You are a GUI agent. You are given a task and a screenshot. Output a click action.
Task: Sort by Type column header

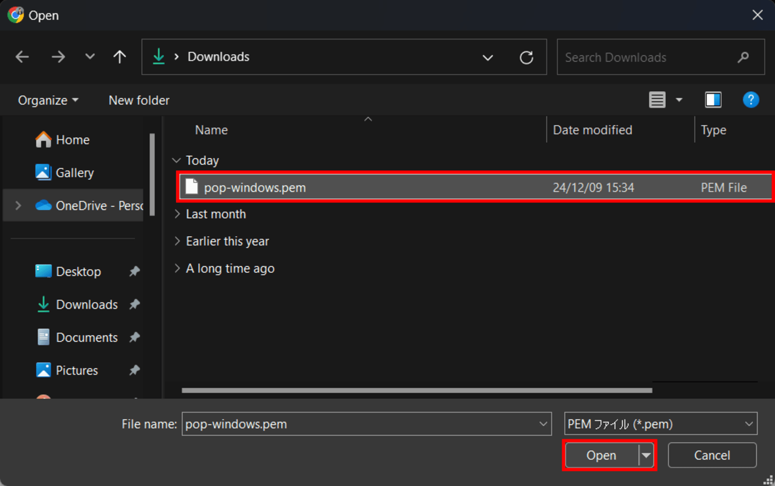point(713,130)
